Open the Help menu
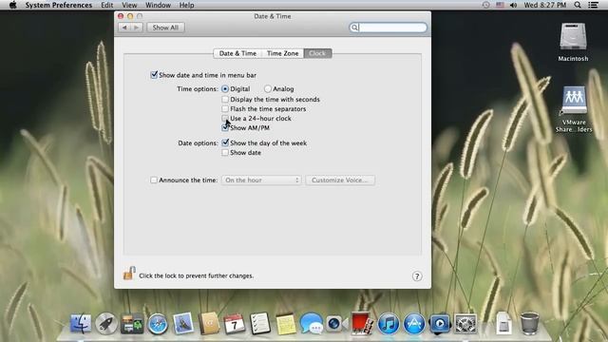Image resolution: width=608 pixels, height=342 pixels. coord(186,5)
